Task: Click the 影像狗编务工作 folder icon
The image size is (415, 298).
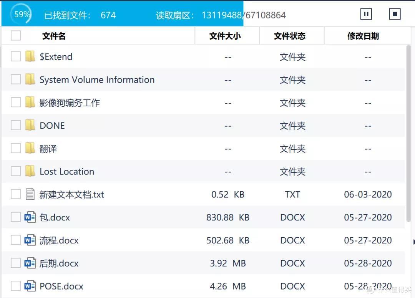Action: [x=30, y=102]
